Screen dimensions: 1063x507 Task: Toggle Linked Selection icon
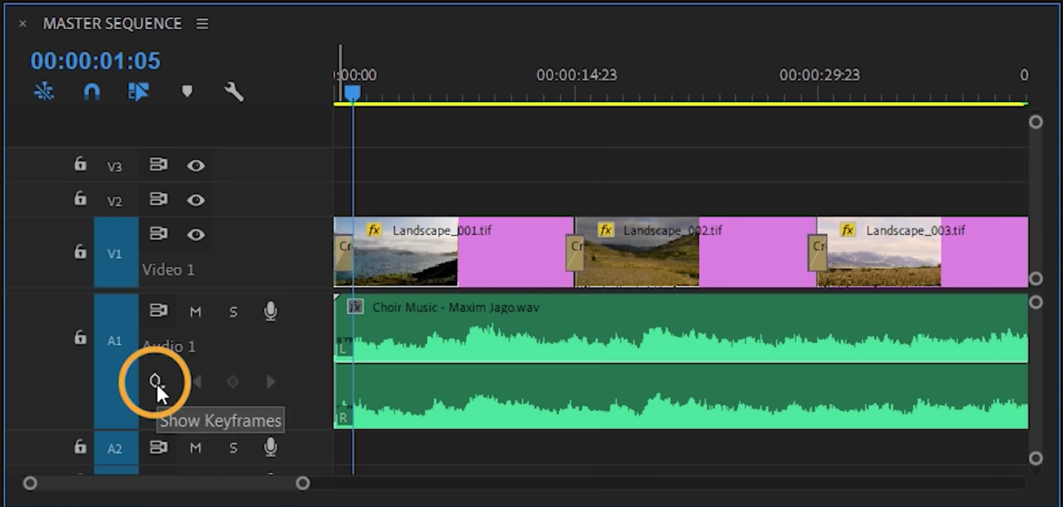[138, 91]
